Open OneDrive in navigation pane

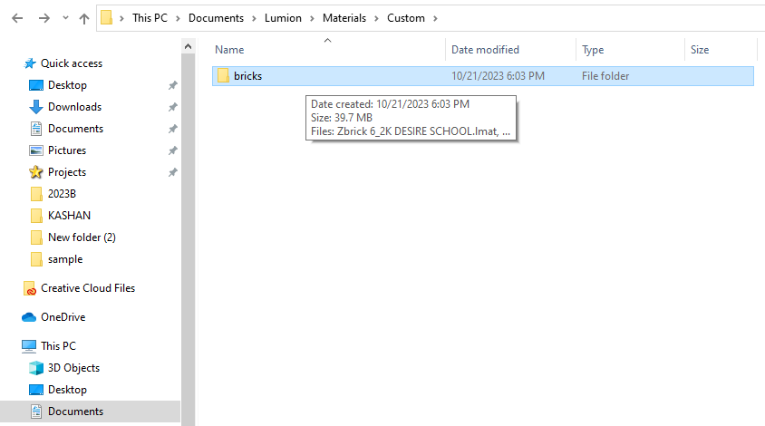63,317
